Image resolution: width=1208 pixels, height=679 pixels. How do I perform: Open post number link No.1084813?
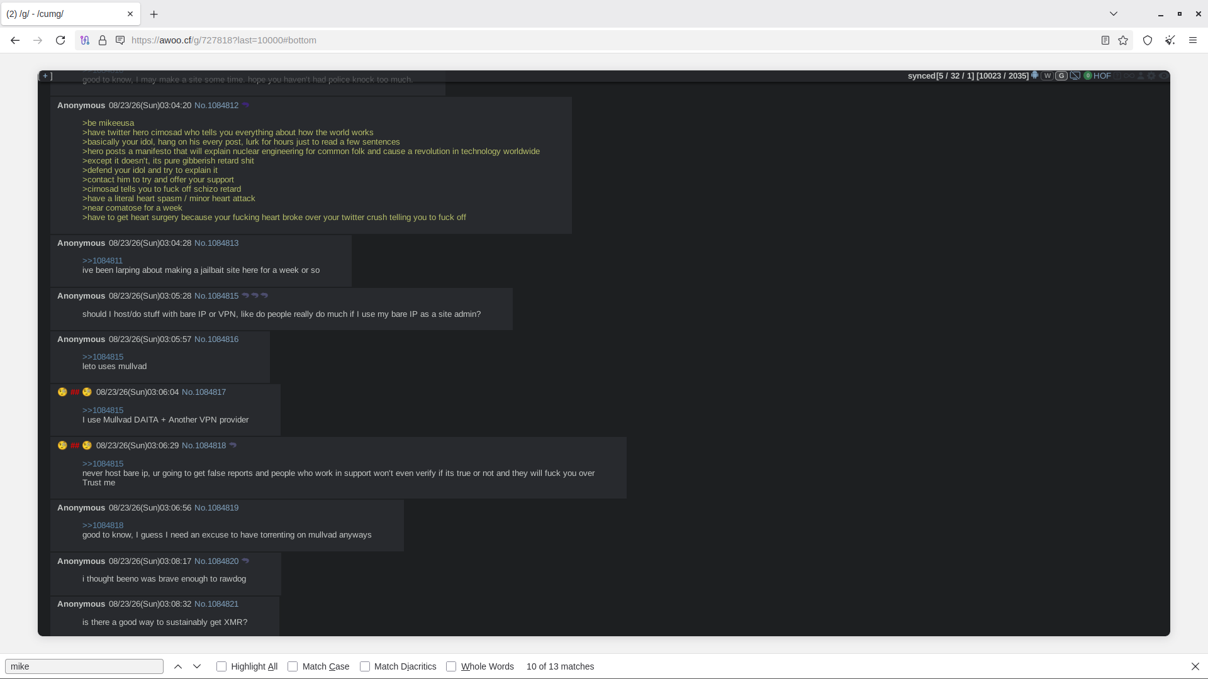[x=216, y=243]
